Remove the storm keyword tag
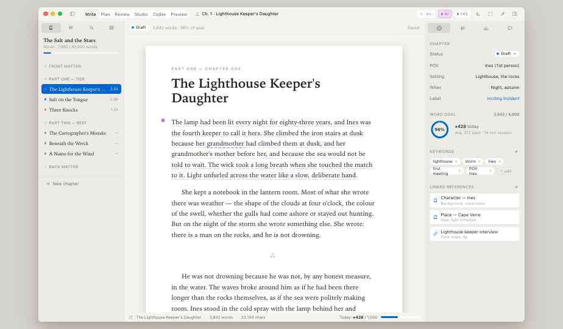Viewport: 563px width, 329px height. [x=480, y=161]
